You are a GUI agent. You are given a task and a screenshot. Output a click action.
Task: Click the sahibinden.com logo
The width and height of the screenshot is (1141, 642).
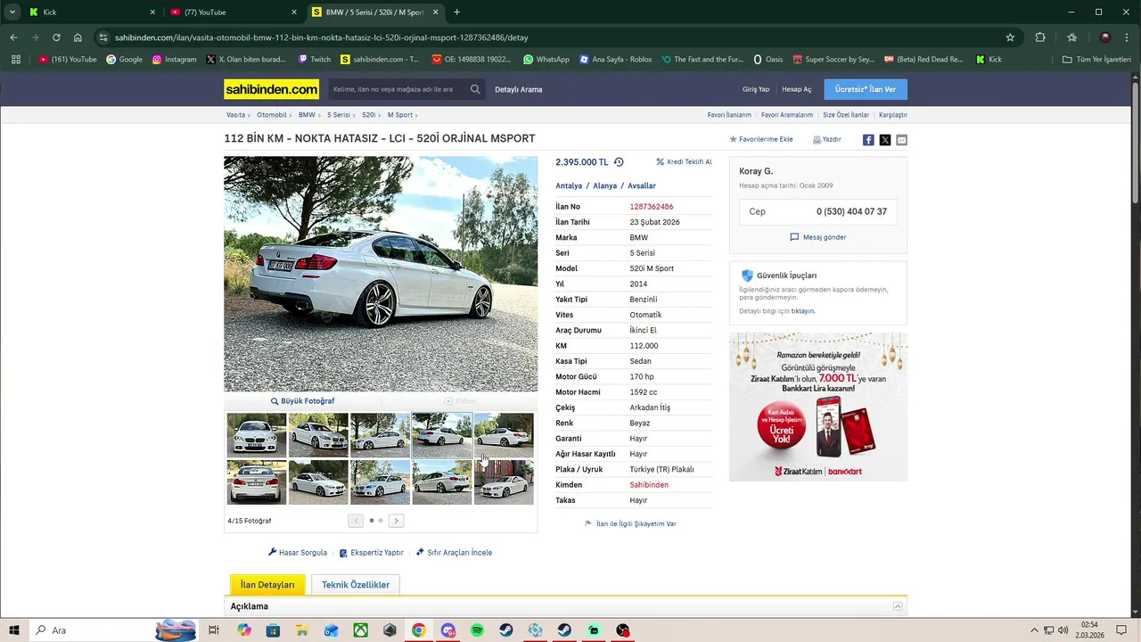(271, 89)
